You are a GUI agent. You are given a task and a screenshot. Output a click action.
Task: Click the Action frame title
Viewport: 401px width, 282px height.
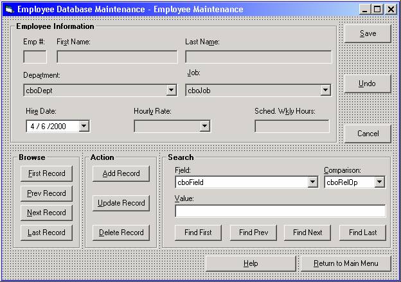(102, 157)
